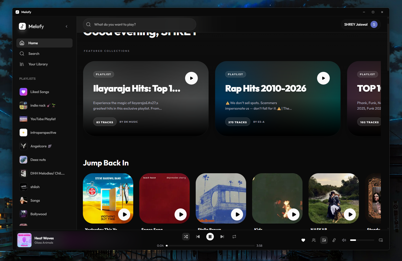Open the DHH Melodies playlist
Viewport: 402px width, 261px height.
coord(44,173)
